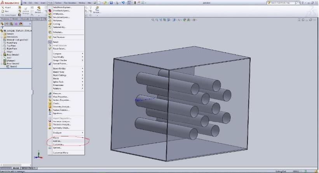The height and width of the screenshot is (173, 319).
Task: Expand the Spline Tools submenu
Action: [66, 82]
